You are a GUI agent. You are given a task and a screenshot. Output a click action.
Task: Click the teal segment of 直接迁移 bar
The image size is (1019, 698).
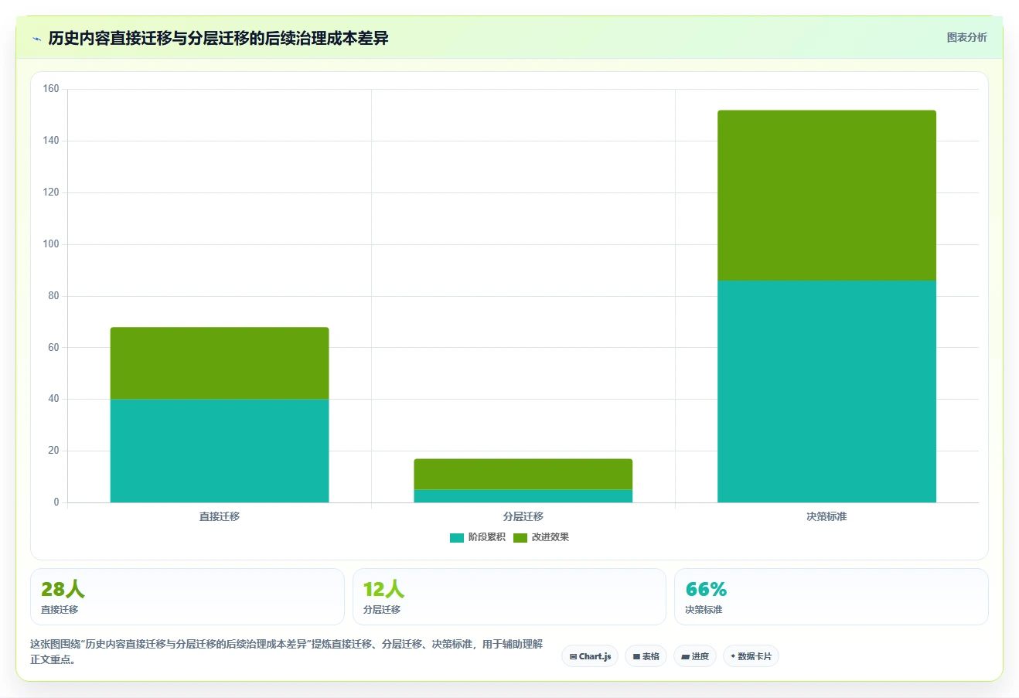pos(220,451)
